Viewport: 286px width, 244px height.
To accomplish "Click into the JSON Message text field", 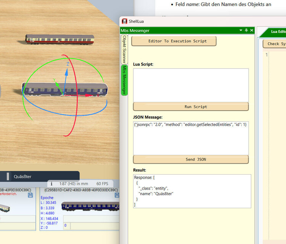I will tap(191, 138).
